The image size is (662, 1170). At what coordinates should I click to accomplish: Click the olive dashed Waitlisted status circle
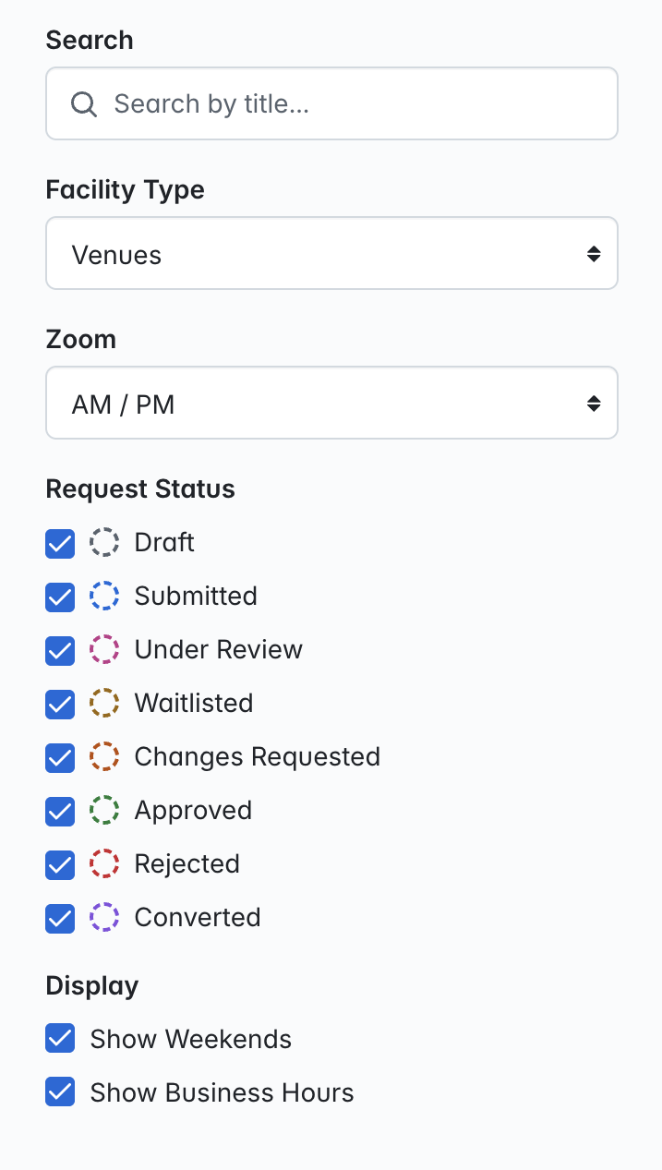(x=104, y=703)
